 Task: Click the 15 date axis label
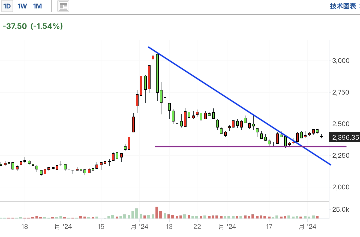click(101, 227)
